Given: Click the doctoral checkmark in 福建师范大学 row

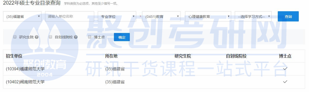Looking at the screenshot, I should coord(285,69).
